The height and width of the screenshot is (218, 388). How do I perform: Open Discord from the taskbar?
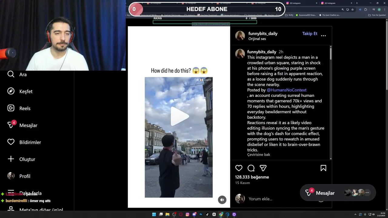tap(194, 214)
